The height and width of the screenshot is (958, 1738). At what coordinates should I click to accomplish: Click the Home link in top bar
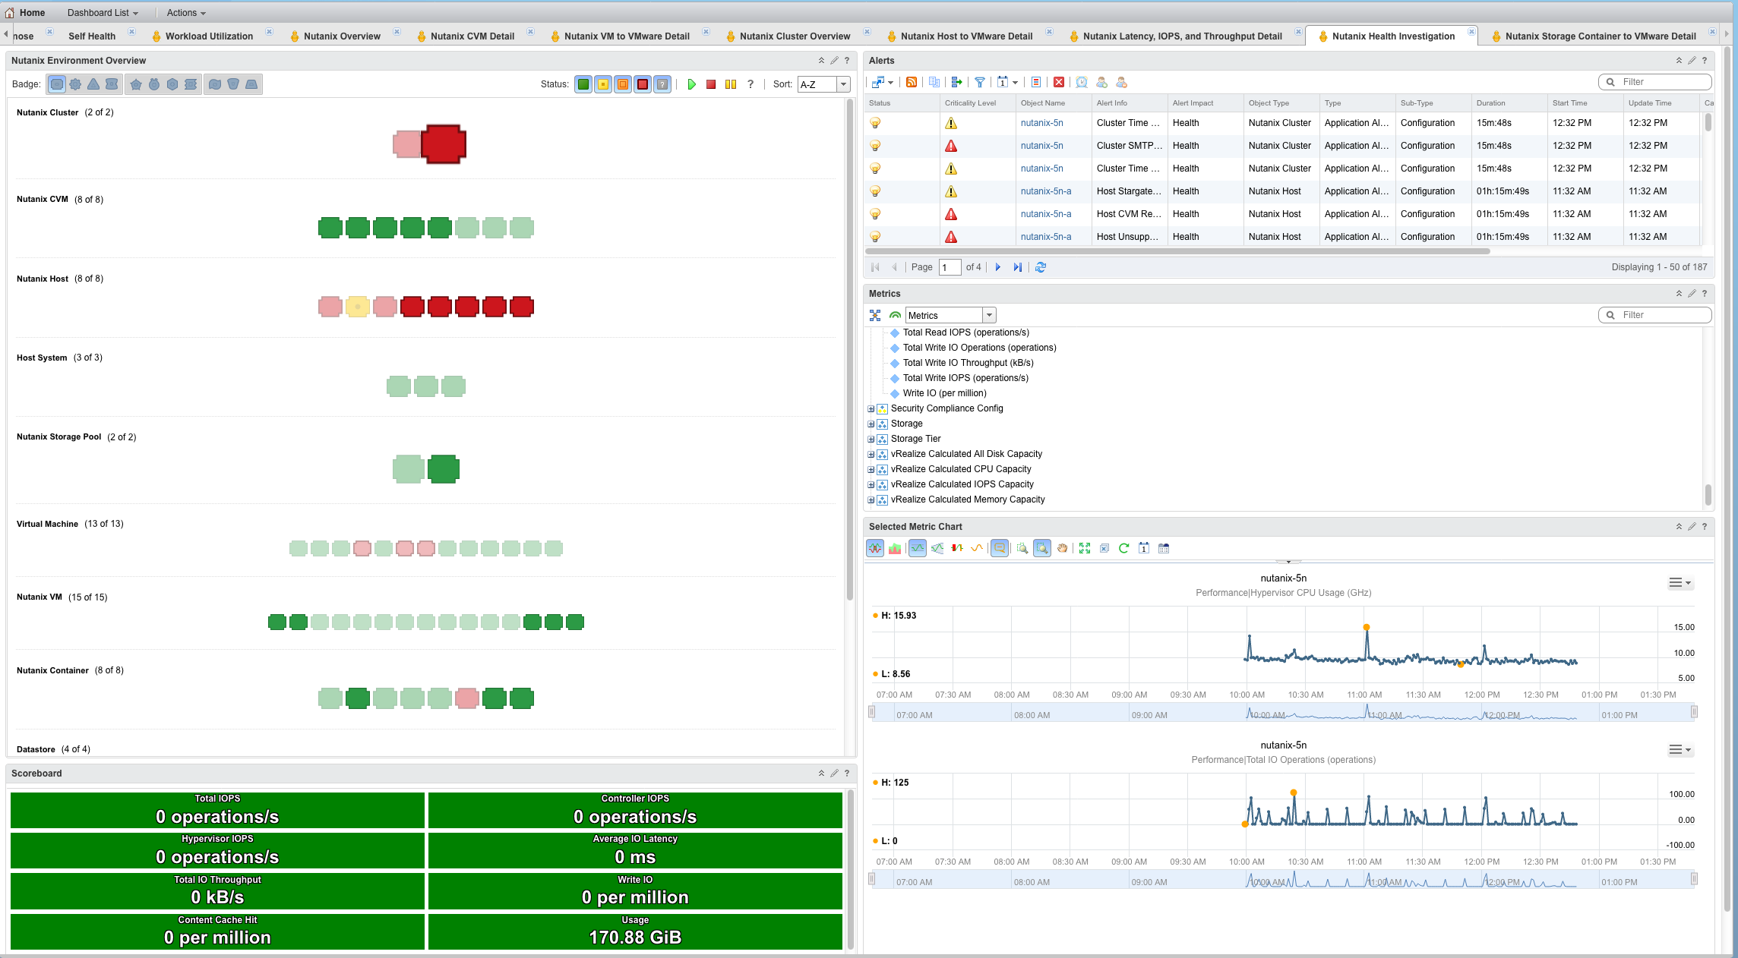[x=32, y=13]
